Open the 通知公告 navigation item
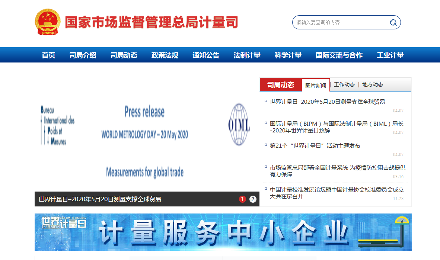The height and width of the screenshot is (260, 440). (206, 55)
